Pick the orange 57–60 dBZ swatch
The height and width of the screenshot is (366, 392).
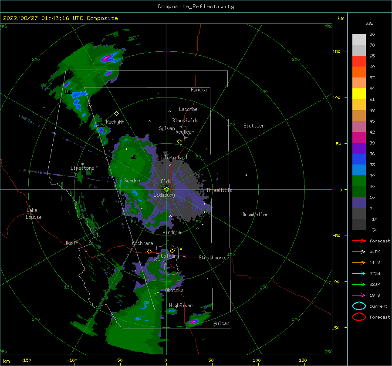pyautogui.click(x=359, y=72)
